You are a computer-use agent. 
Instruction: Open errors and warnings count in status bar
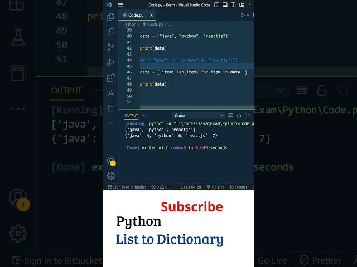pos(160,187)
